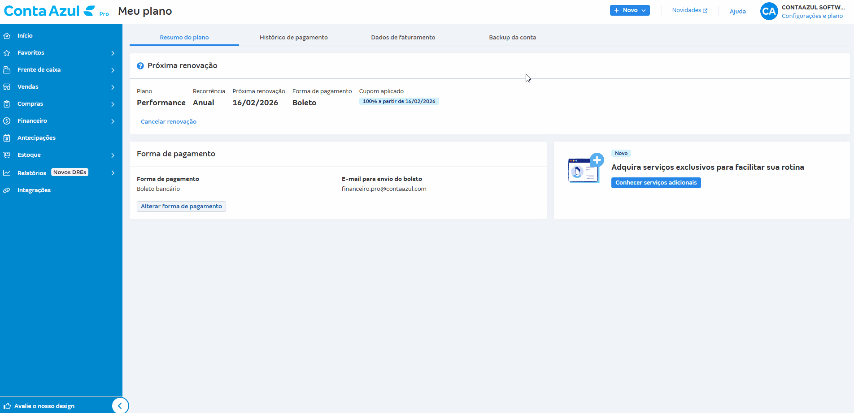Click the additional services illustration
The width and height of the screenshot is (854, 413).
click(x=586, y=168)
